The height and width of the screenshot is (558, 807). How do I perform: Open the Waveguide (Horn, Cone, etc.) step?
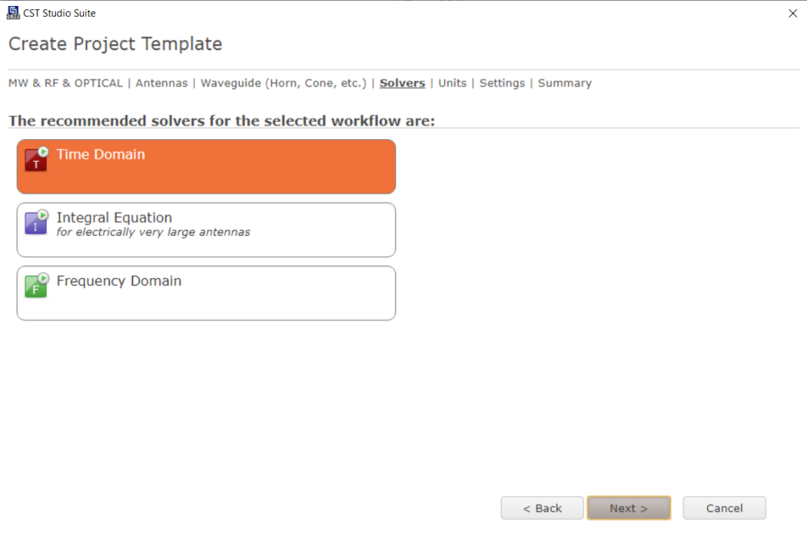pos(283,83)
